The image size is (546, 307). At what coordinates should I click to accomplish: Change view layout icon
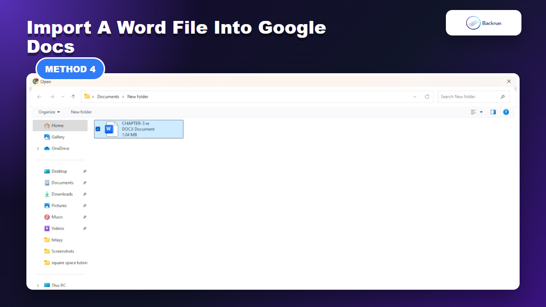474,112
